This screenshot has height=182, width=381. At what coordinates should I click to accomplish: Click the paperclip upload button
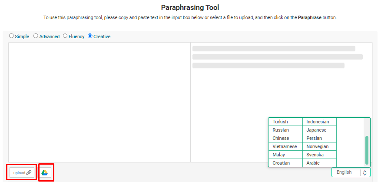[22, 172]
